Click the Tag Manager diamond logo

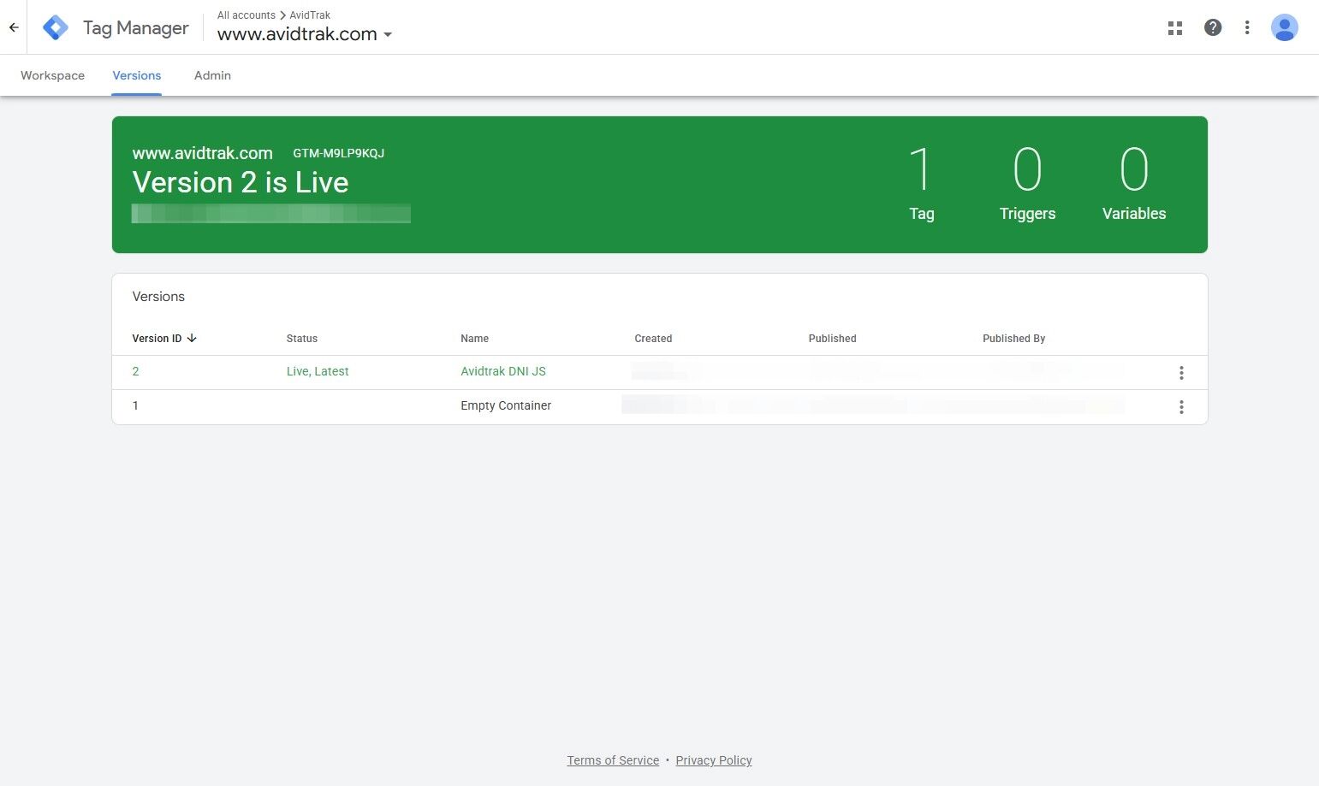pyautogui.click(x=56, y=27)
